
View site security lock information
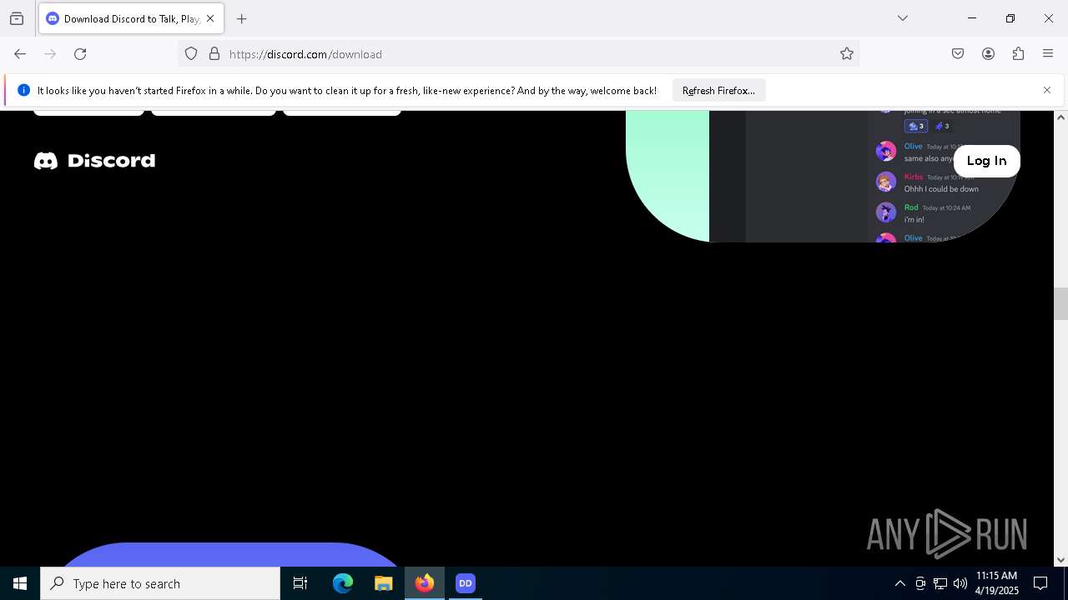[x=214, y=54]
